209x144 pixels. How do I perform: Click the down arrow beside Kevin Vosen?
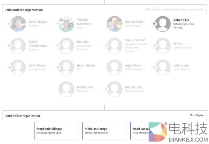9,67
